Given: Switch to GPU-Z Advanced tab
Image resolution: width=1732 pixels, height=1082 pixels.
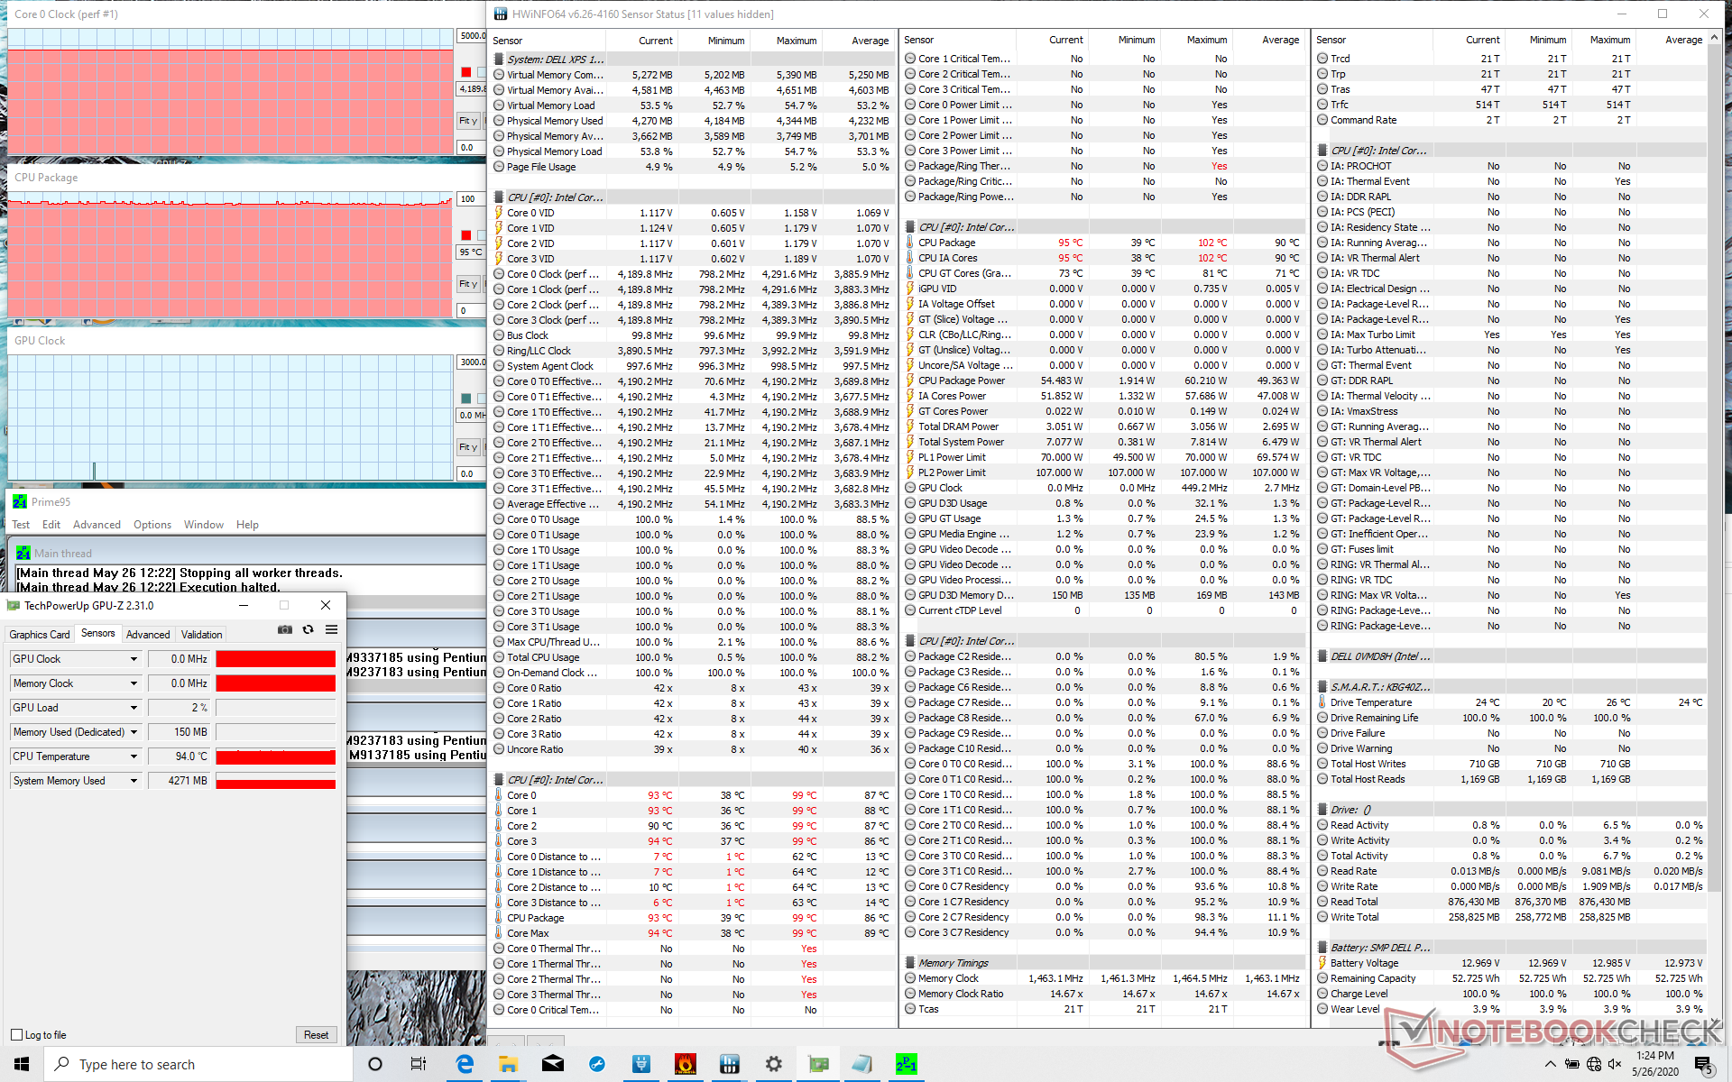Looking at the screenshot, I should tap(148, 635).
